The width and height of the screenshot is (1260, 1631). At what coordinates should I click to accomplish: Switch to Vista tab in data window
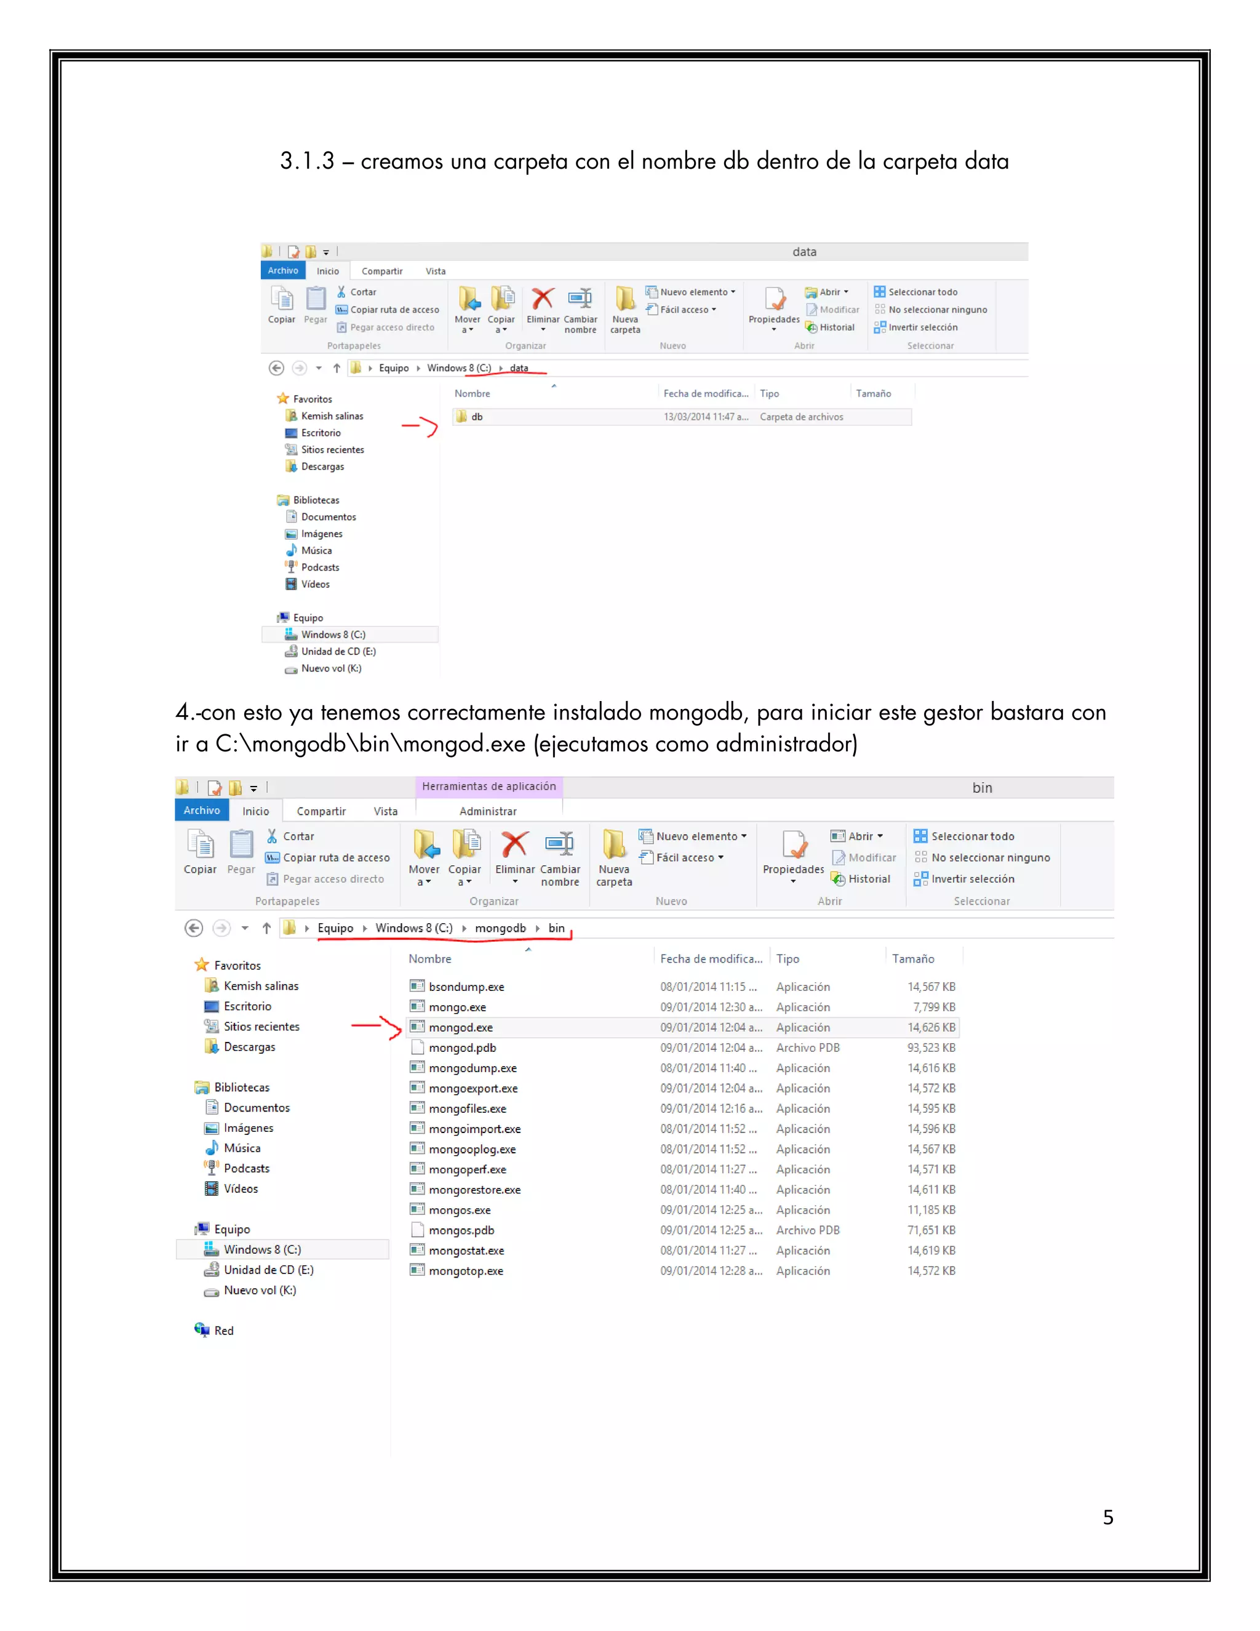click(436, 271)
